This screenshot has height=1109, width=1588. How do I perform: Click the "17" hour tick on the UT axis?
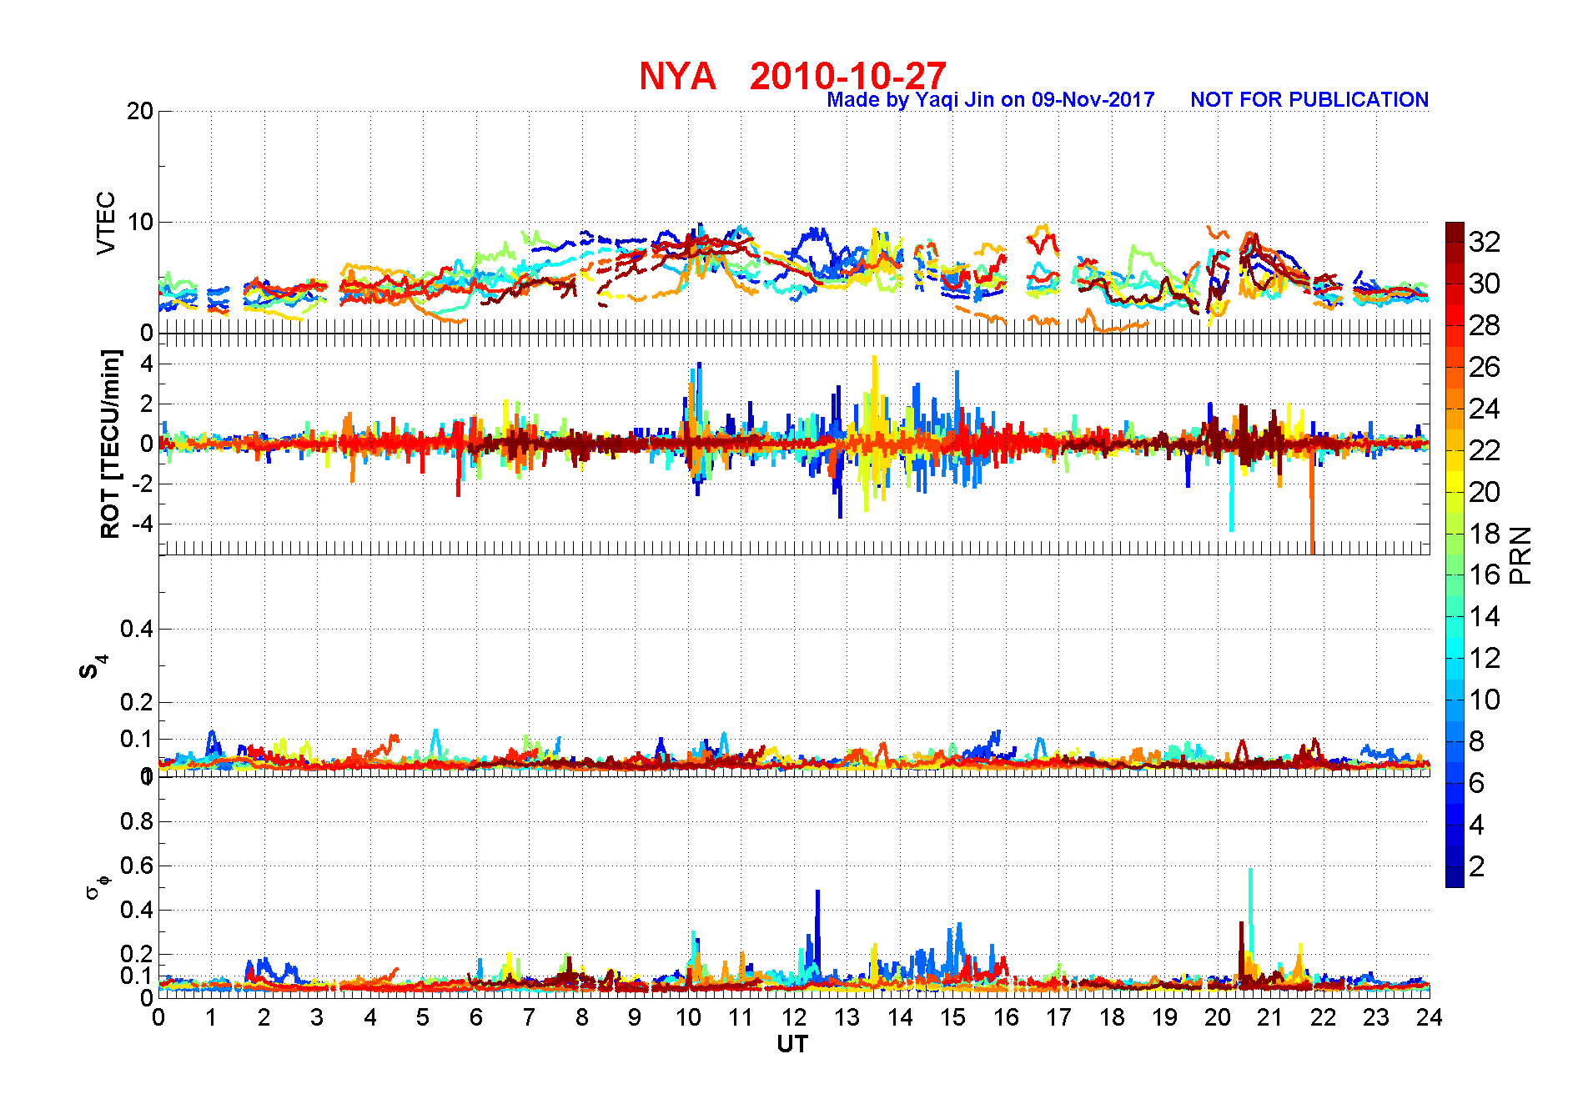[1058, 1017]
